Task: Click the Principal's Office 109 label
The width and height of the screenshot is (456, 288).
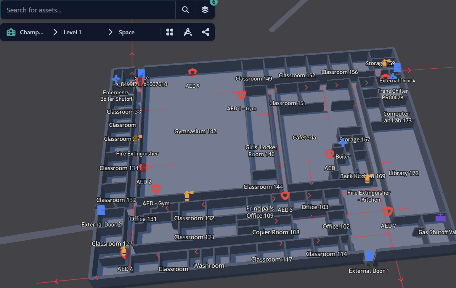Action: [260, 212]
